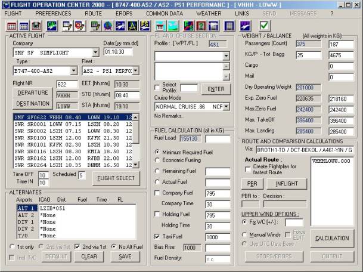Select the Economic Fueling option
Image resolution: width=363 pixels, height=272 pixels.
(157, 160)
